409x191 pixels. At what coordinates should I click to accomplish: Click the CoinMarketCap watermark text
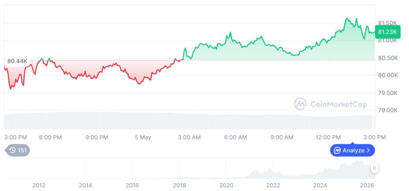click(339, 104)
